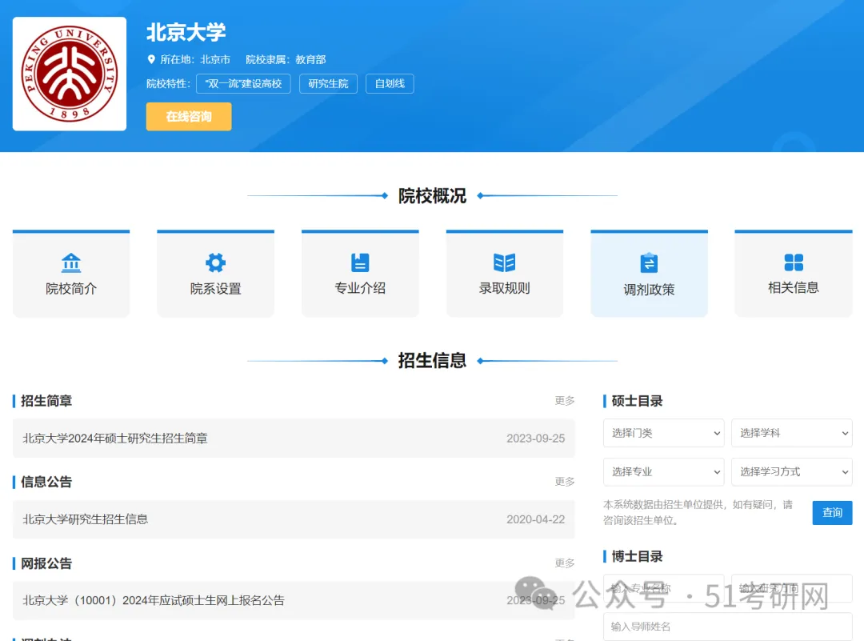Image resolution: width=864 pixels, height=641 pixels.
Task: Select the 相关信息 card label
Action: click(794, 287)
